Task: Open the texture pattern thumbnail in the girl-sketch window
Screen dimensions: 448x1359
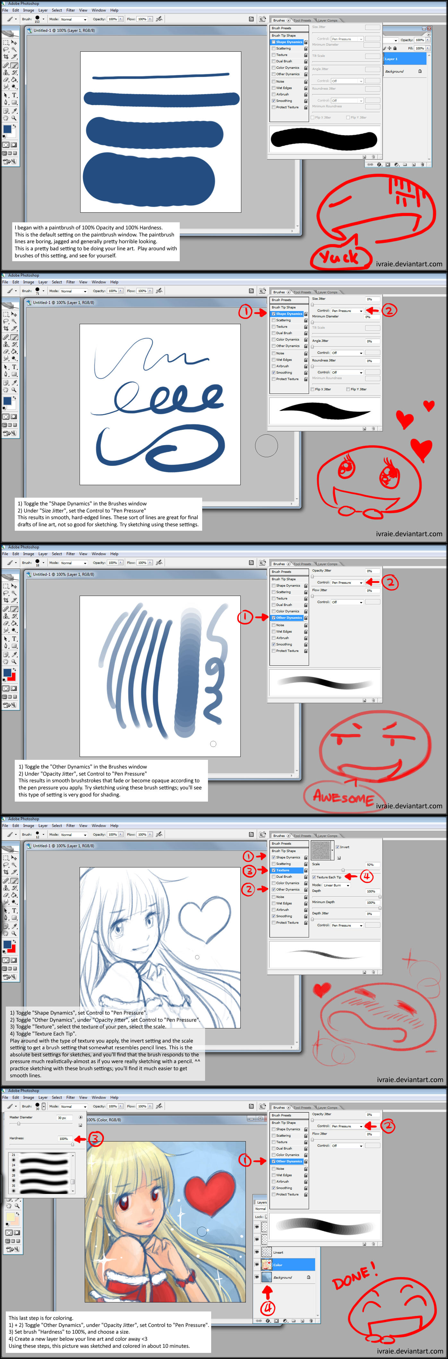Action: [x=321, y=850]
